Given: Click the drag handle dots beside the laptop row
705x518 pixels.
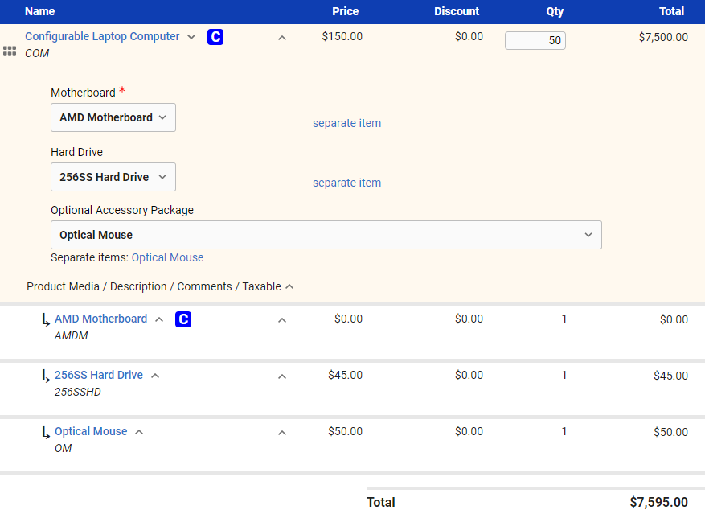Looking at the screenshot, I should 10,51.
